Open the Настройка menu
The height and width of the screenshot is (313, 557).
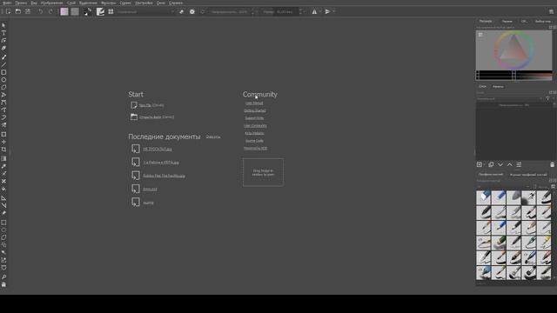(144, 3)
